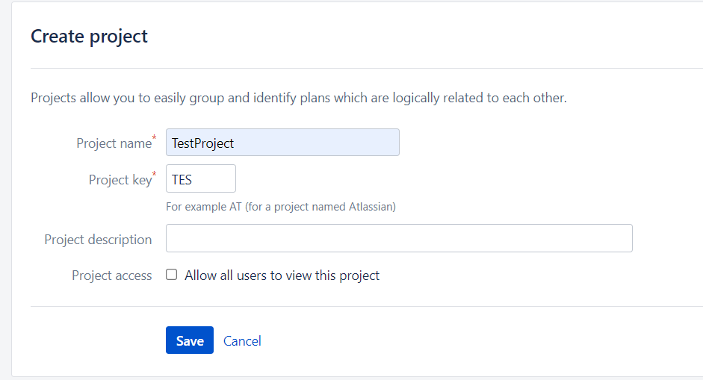
Task: Enable Allow all users to view this project checkbox
Action: point(171,274)
